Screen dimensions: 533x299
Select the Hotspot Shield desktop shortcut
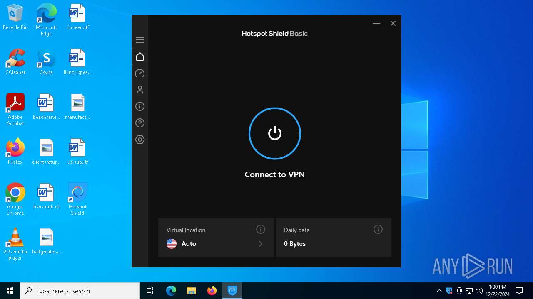coord(77,199)
